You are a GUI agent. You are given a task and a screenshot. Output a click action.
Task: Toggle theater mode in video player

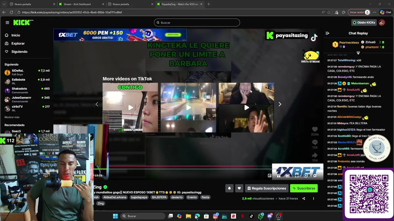[x=287, y=176]
